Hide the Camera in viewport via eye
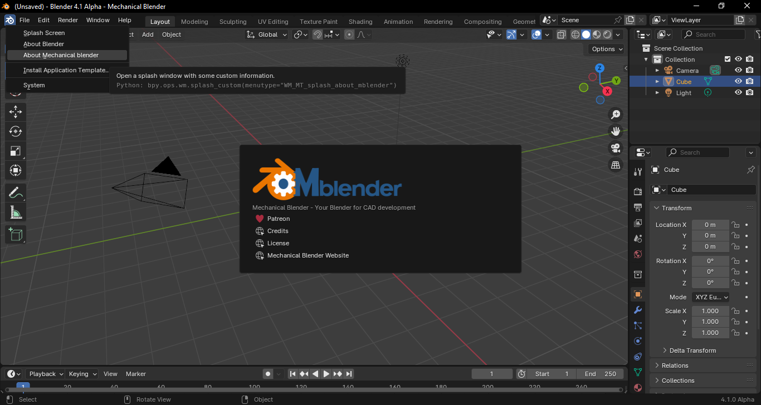The image size is (761, 405). [738, 71]
